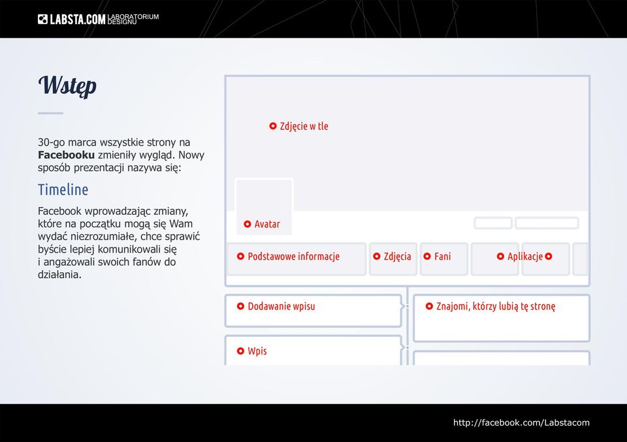This screenshot has height=442, width=627.
Task: Select the Zdjęcie w tle label
Action: [304, 126]
